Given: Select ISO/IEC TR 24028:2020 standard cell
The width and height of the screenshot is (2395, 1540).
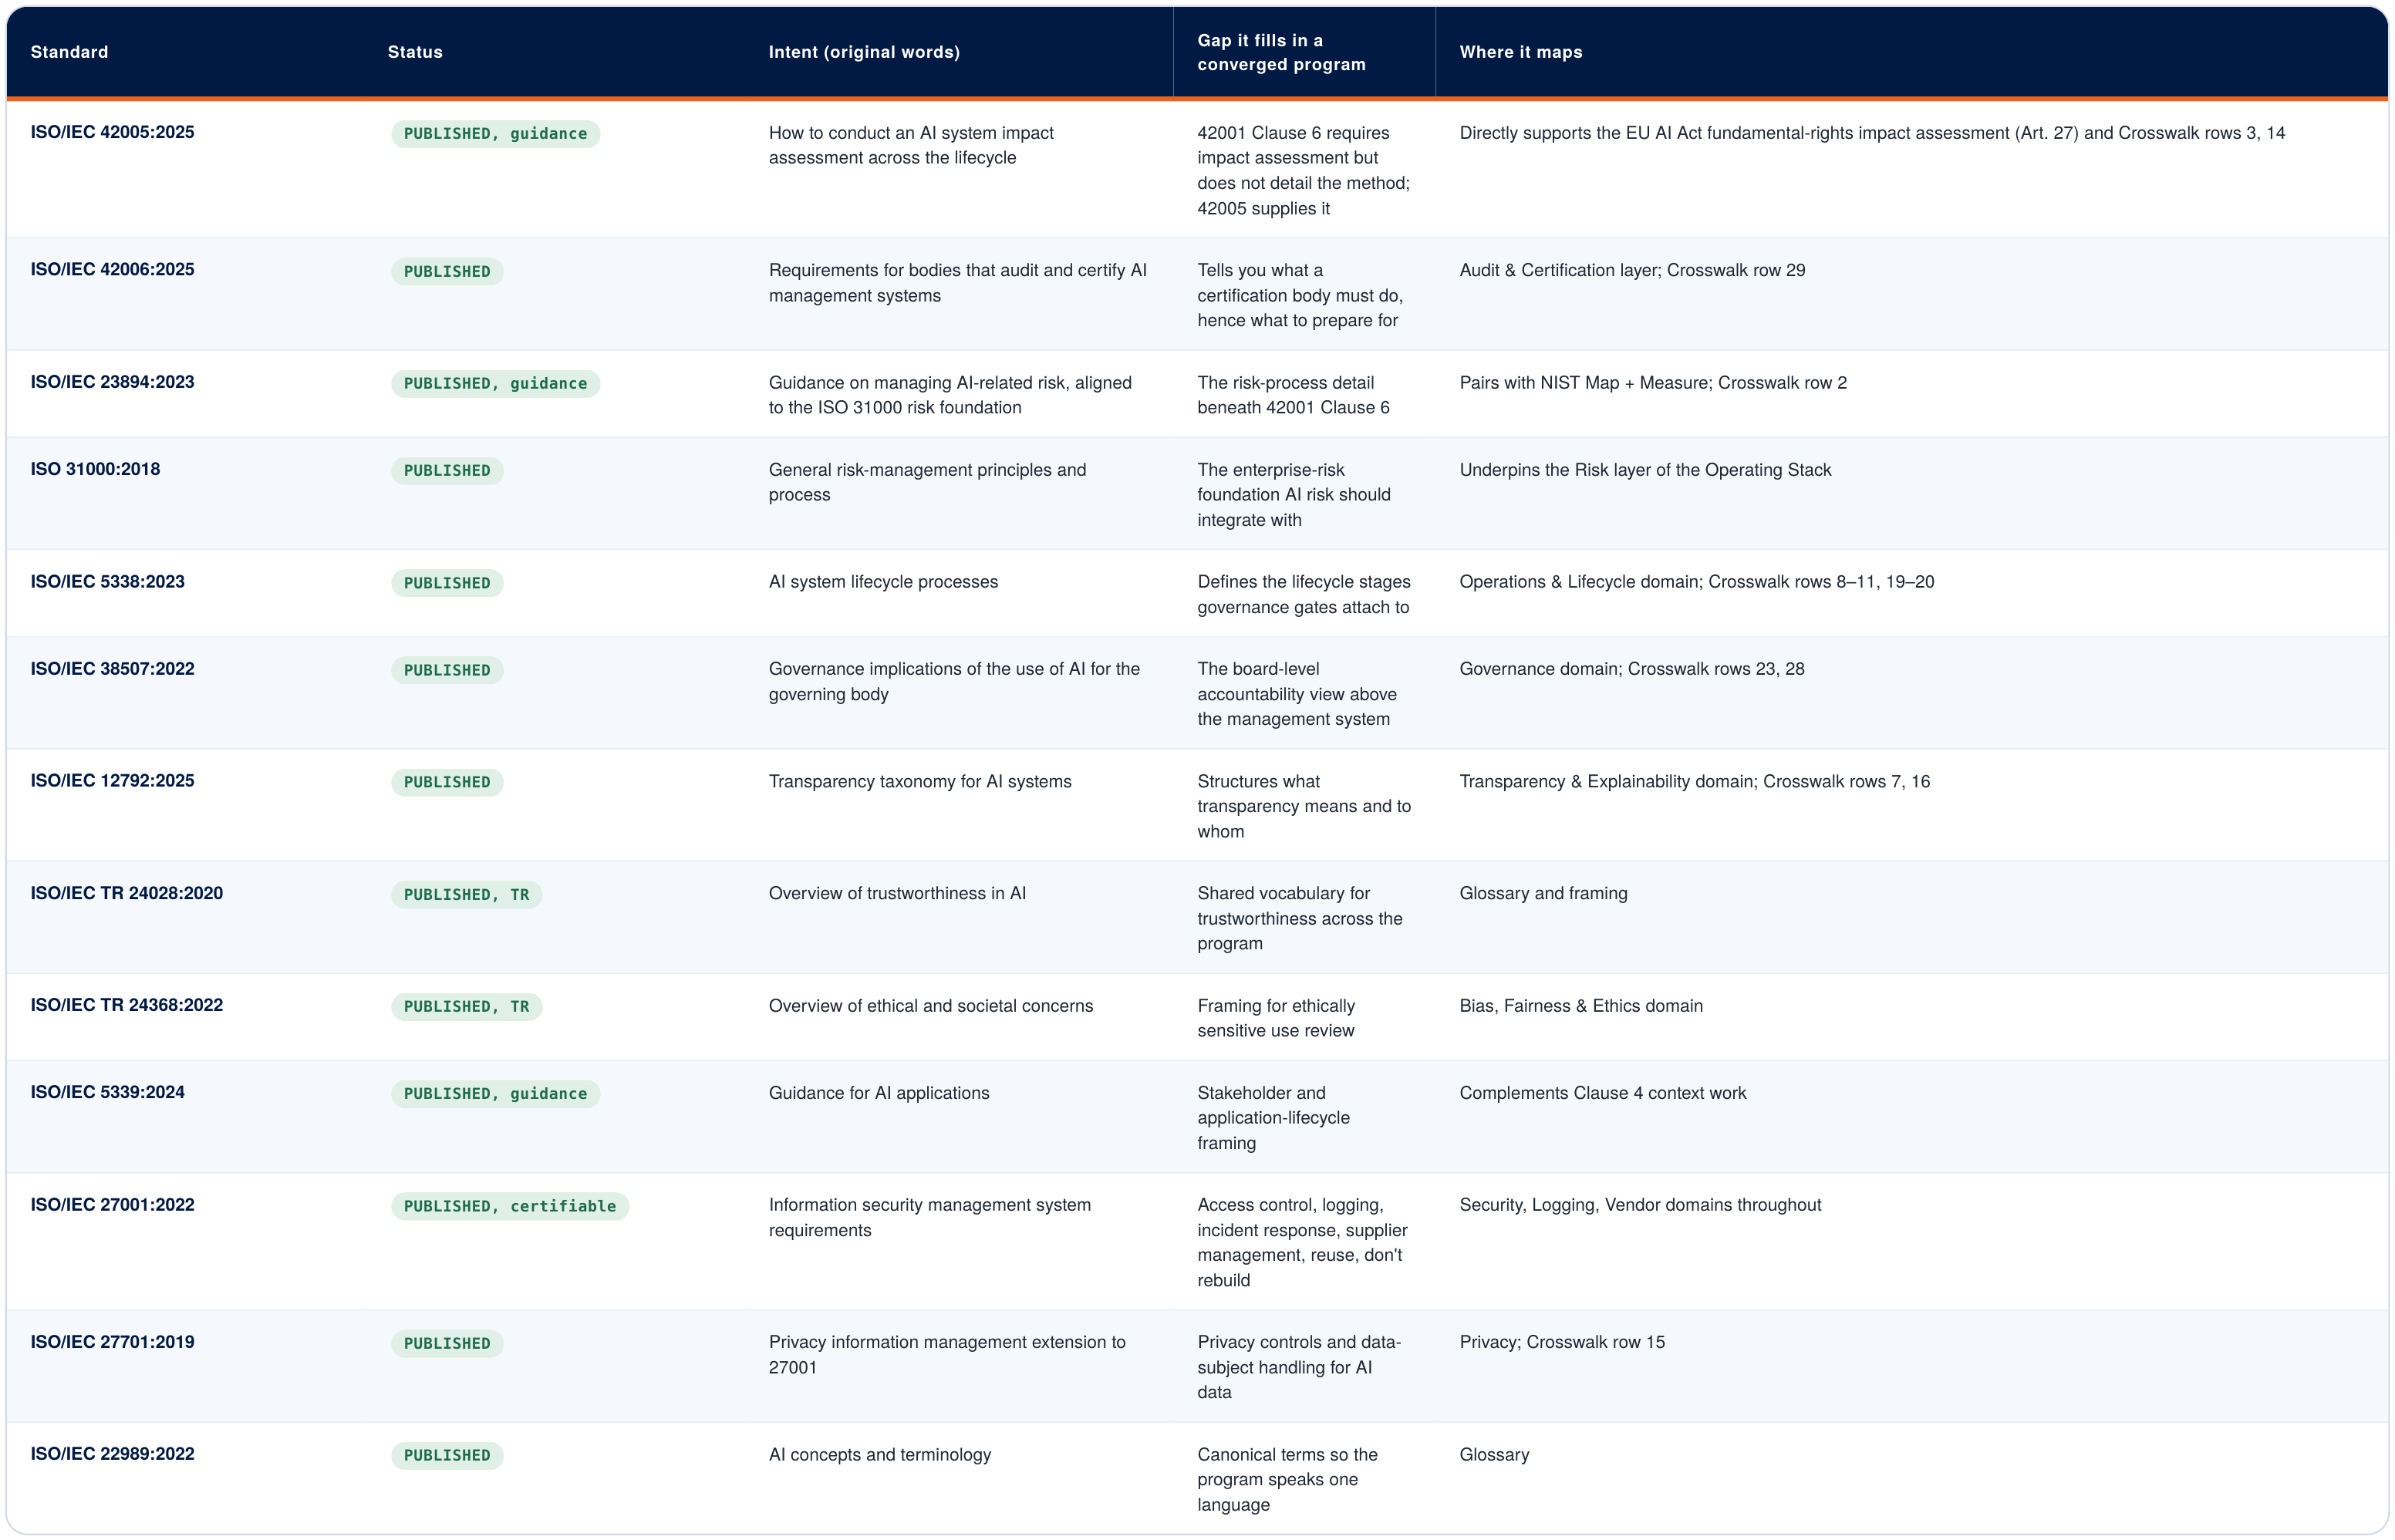Looking at the screenshot, I should point(126,893).
